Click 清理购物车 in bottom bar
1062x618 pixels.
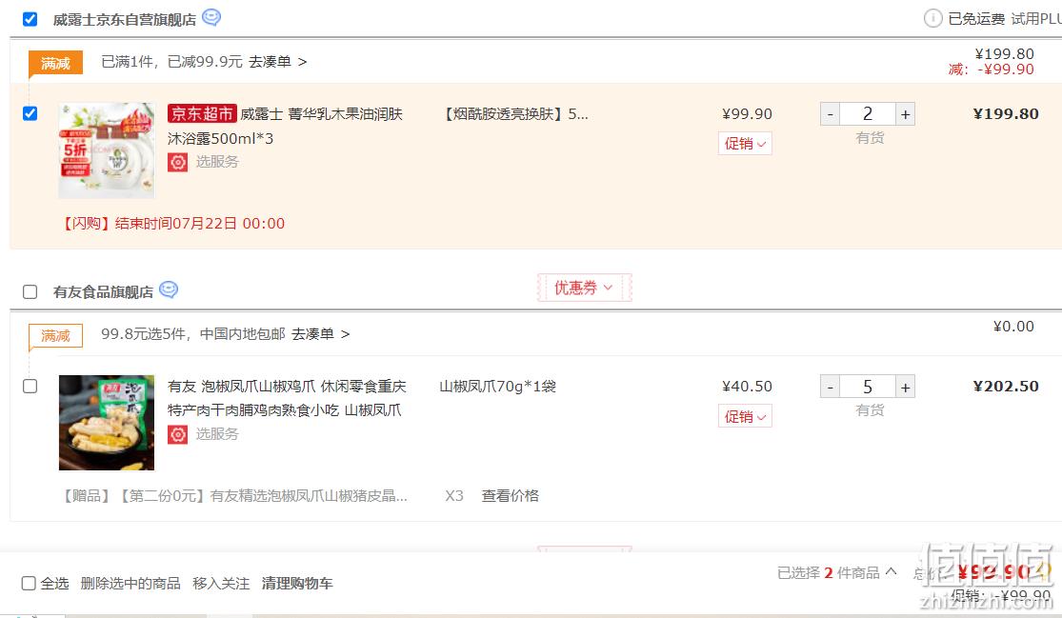pos(296,583)
